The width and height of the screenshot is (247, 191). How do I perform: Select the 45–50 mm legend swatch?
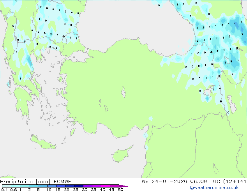[115, 186]
